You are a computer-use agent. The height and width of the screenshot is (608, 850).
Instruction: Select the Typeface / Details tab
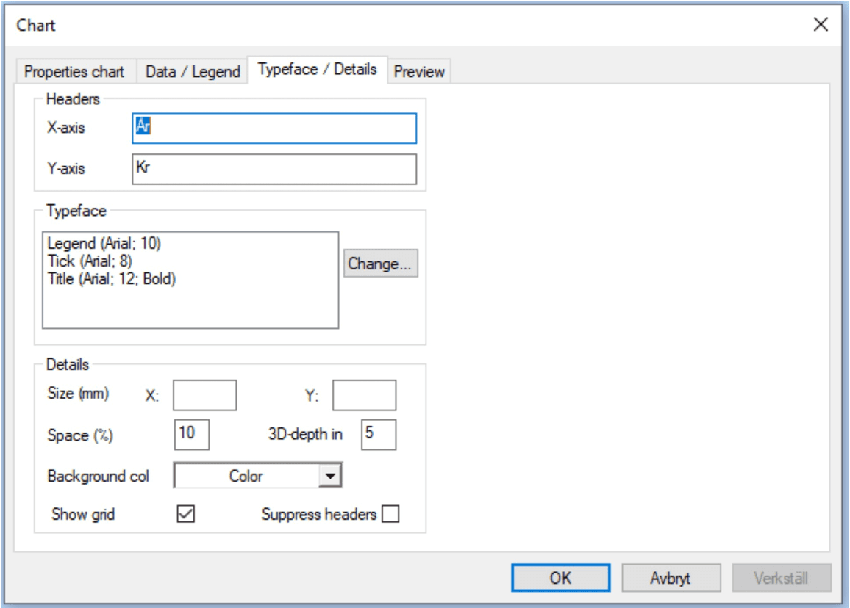coord(317,70)
